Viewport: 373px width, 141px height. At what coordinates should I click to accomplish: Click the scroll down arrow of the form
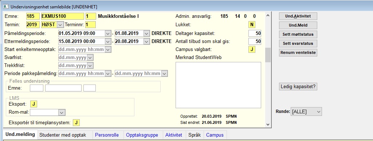pyautogui.click(x=268, y=124)
